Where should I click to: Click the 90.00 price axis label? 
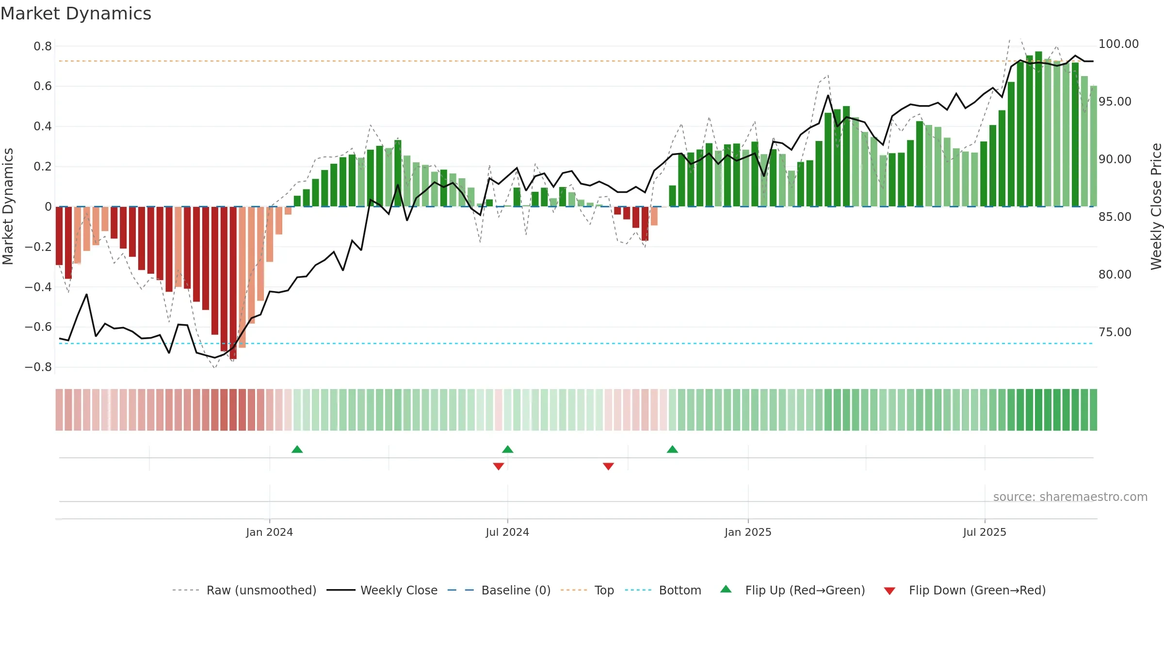coord(1115,159)
